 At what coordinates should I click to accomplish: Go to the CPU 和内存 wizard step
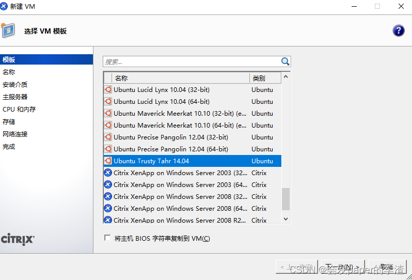click(19, 109)
